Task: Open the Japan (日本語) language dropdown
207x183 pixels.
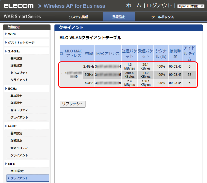Action: pyautogui.click(x=191, y=6)
